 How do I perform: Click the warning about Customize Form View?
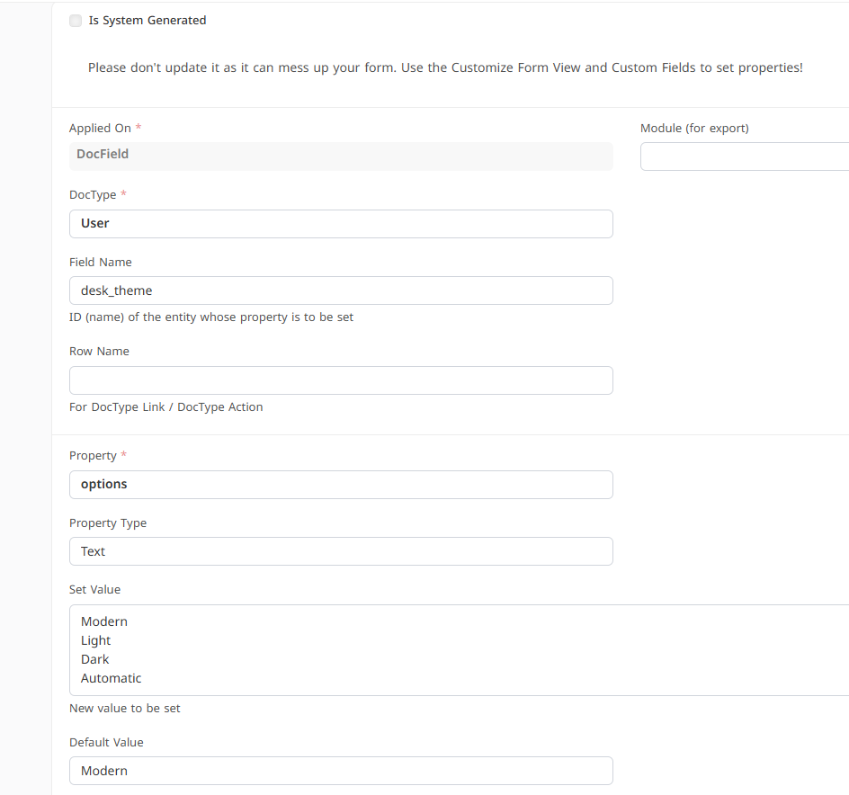pos(445,67)
